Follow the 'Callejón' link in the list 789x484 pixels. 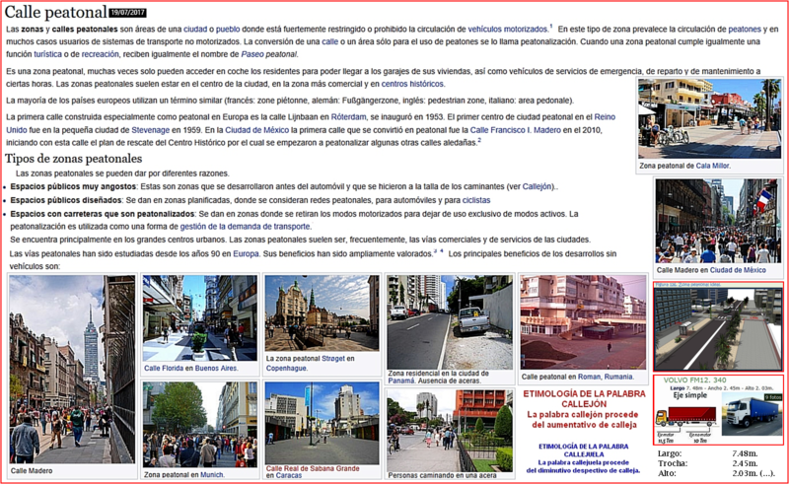(538, 186)
